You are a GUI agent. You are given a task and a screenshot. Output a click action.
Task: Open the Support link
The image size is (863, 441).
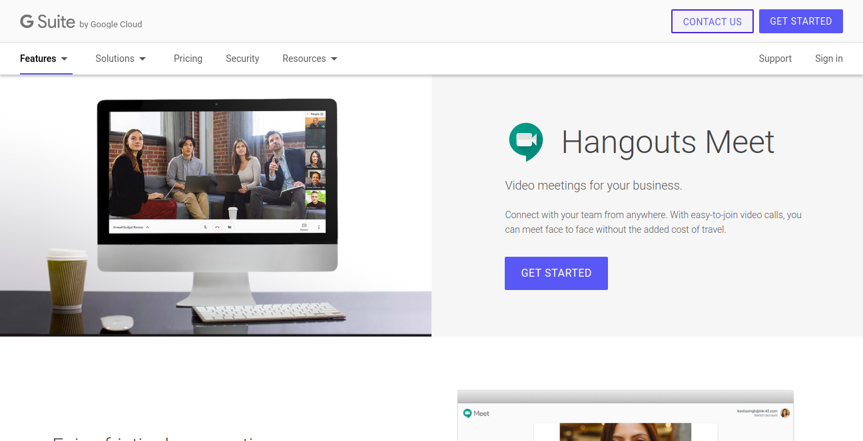pos(775,59)
